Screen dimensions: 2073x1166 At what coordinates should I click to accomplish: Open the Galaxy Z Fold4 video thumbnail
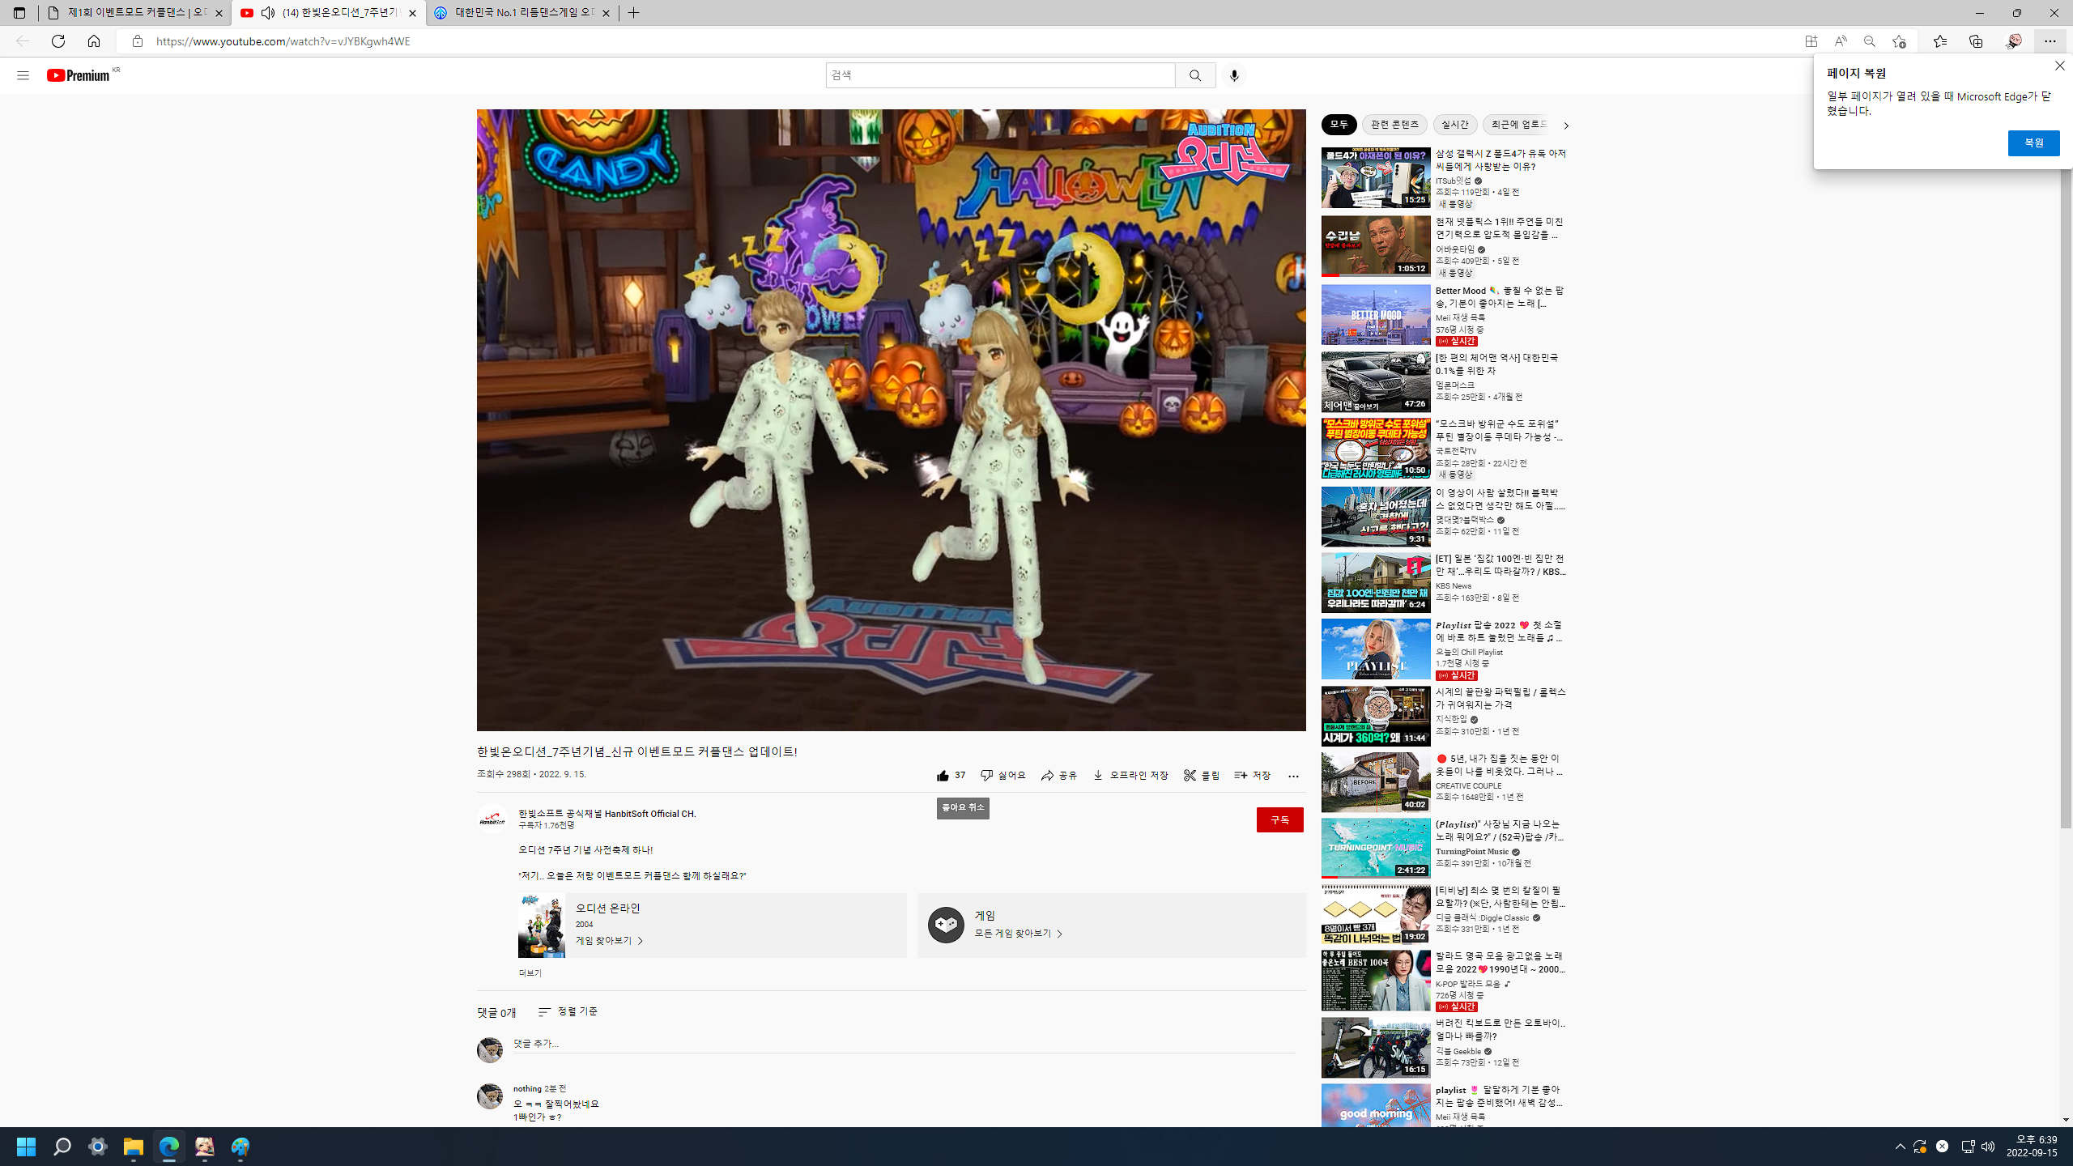(1375, 177)
